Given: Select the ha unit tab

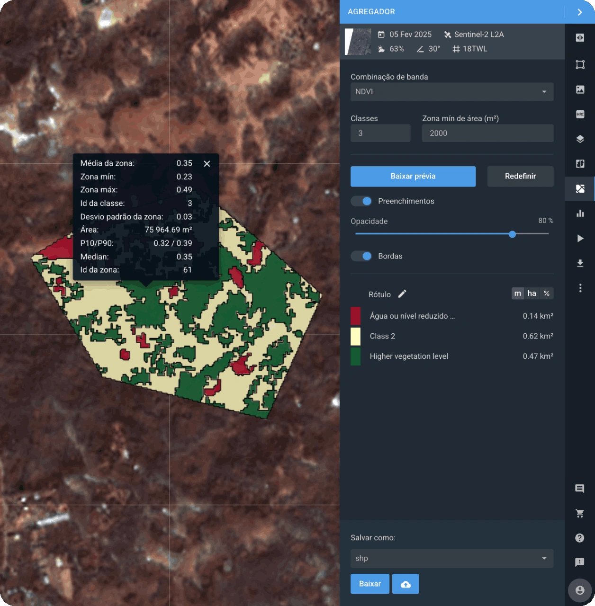Looking at the screenshot, I should tap(532, 294).
